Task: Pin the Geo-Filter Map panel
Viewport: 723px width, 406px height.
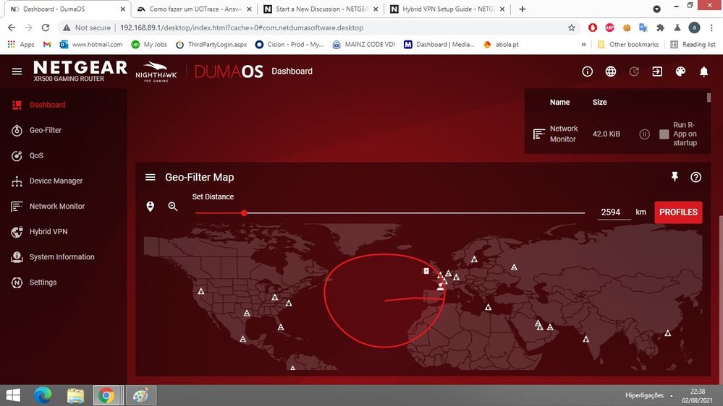Action: 675,177
